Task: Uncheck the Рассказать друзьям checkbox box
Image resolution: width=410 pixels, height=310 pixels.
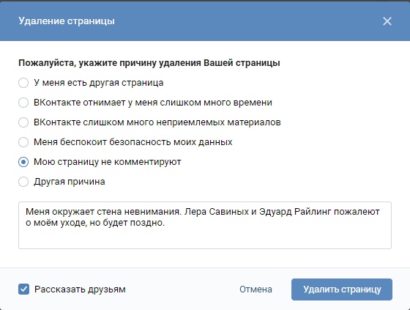Action: click(x=23, y=289)
